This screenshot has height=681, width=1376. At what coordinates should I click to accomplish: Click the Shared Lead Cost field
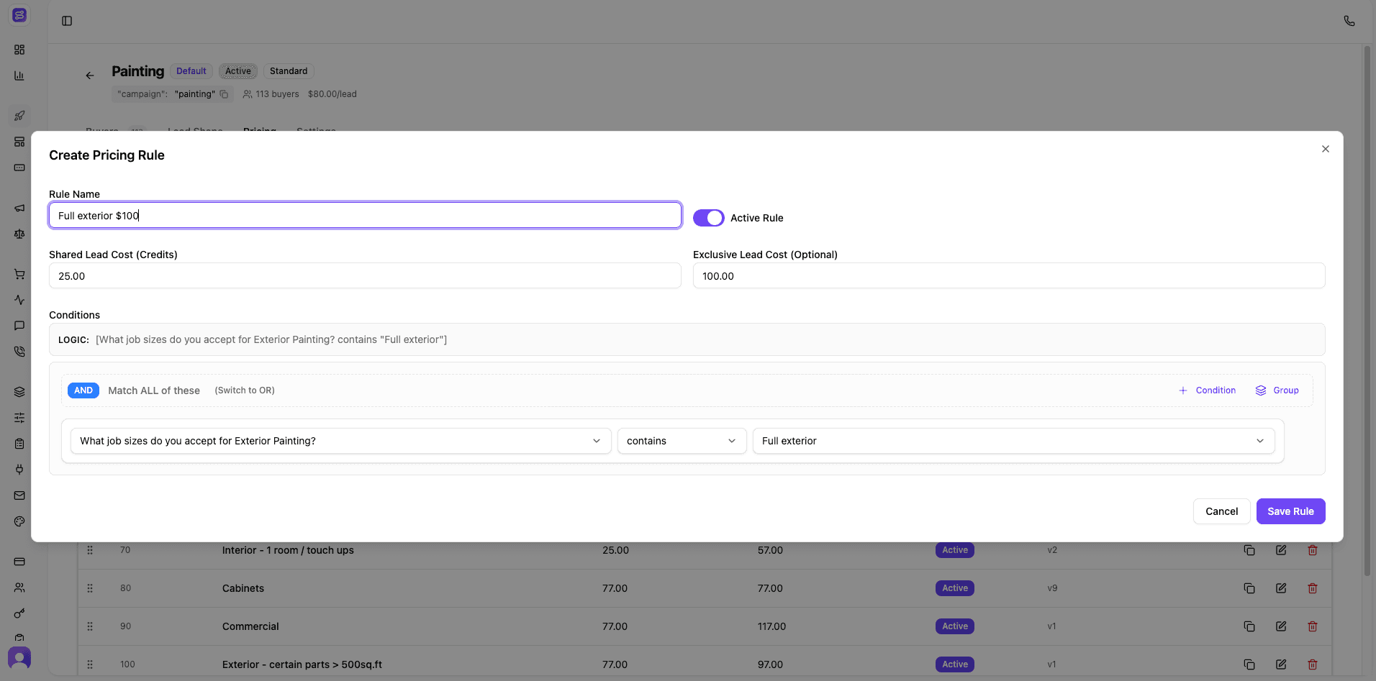365,275
